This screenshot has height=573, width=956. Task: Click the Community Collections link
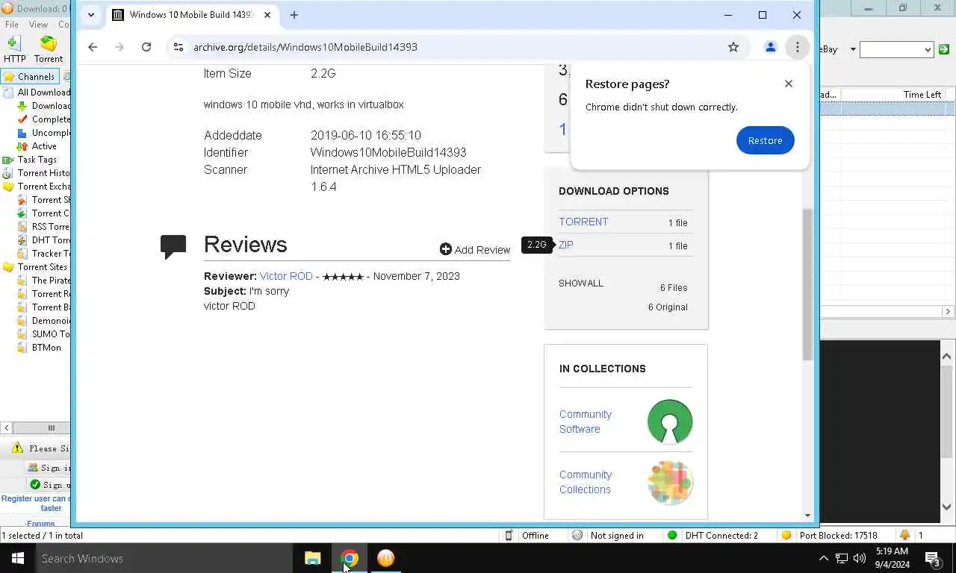pyautogui.click(x=586, y=482)
